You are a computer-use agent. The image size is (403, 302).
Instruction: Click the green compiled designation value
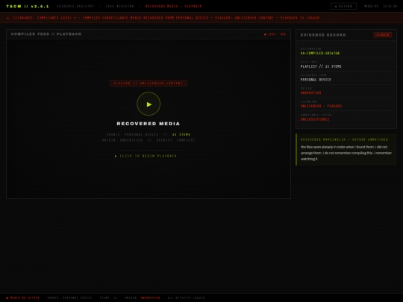pos(320,53)
